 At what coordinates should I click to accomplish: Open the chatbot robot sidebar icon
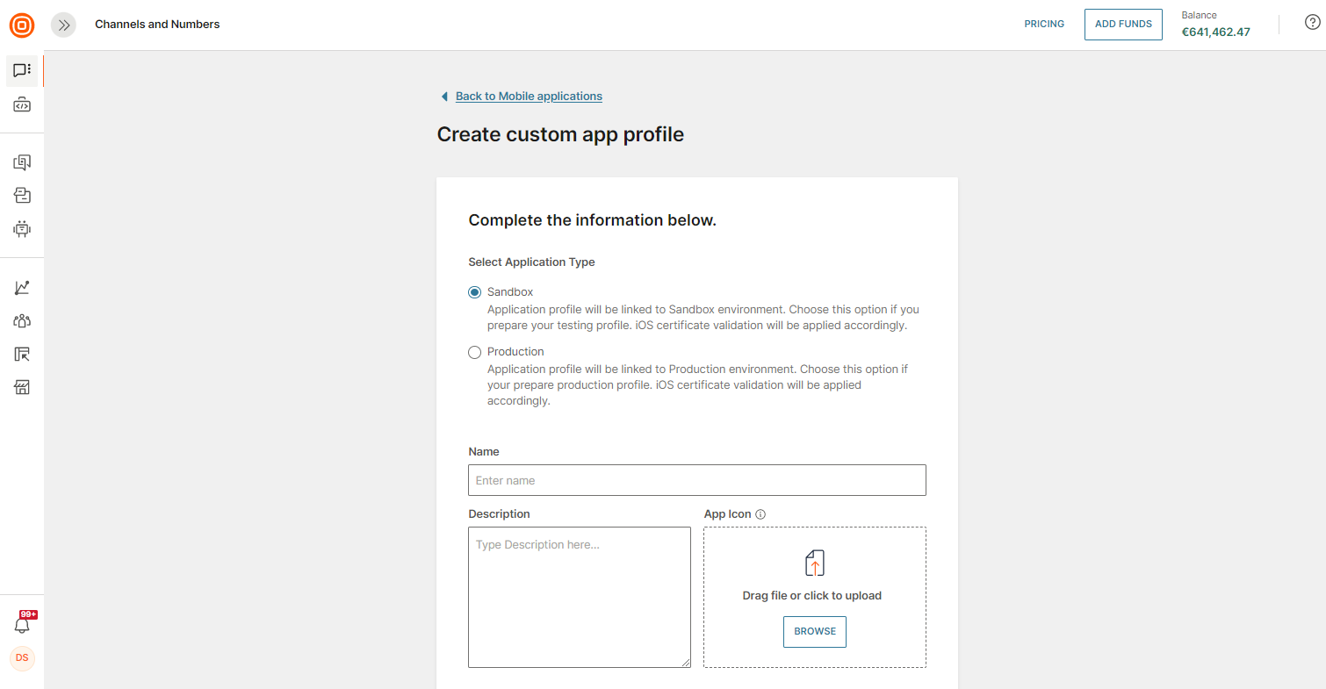tap(22, 229)
